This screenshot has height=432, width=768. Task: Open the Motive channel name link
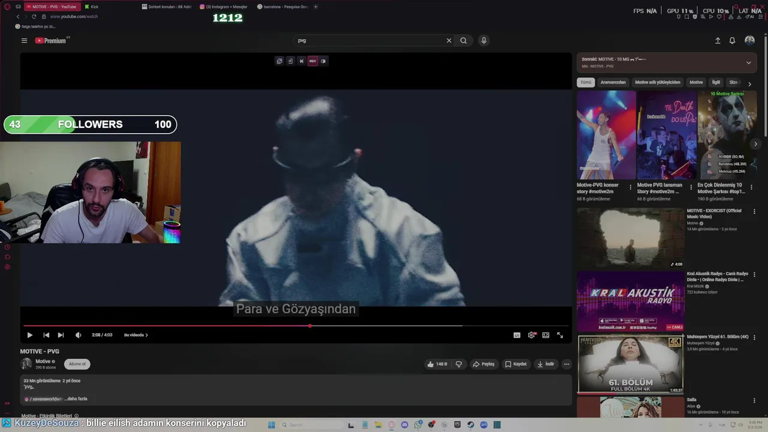[x=43, y=362]
